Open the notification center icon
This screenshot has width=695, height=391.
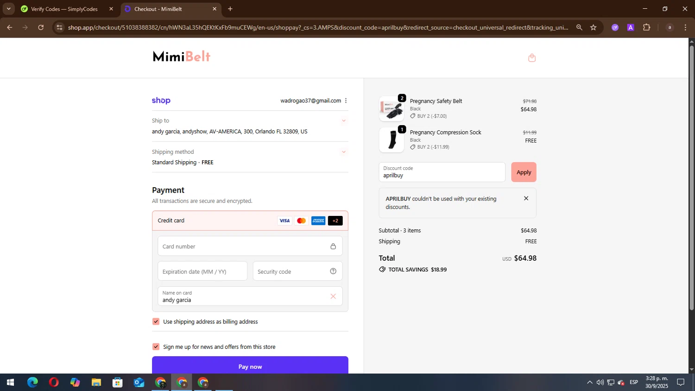pos(681,382)
